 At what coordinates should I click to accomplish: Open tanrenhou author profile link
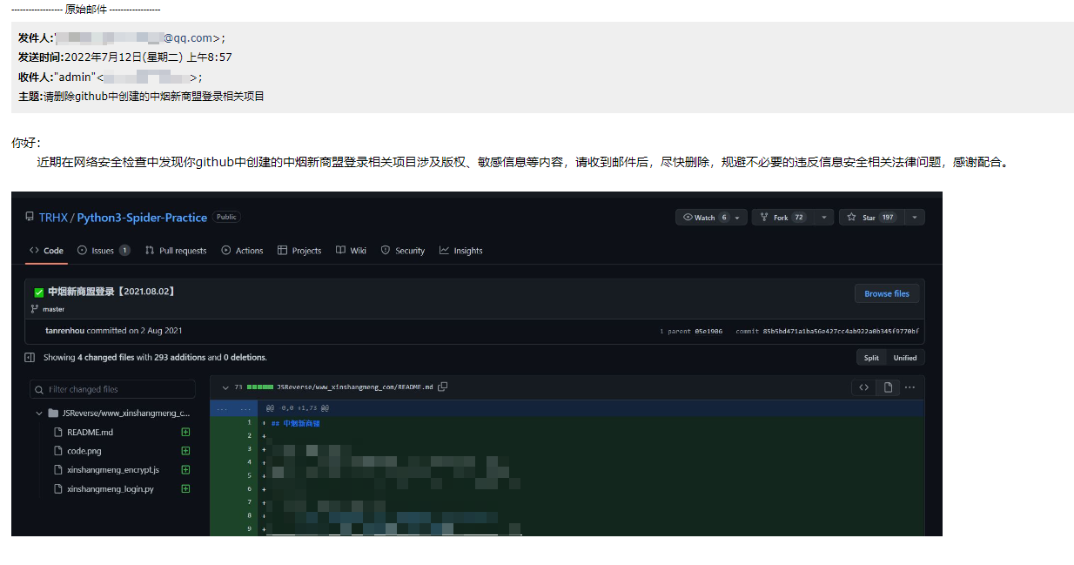coord(65,331)
